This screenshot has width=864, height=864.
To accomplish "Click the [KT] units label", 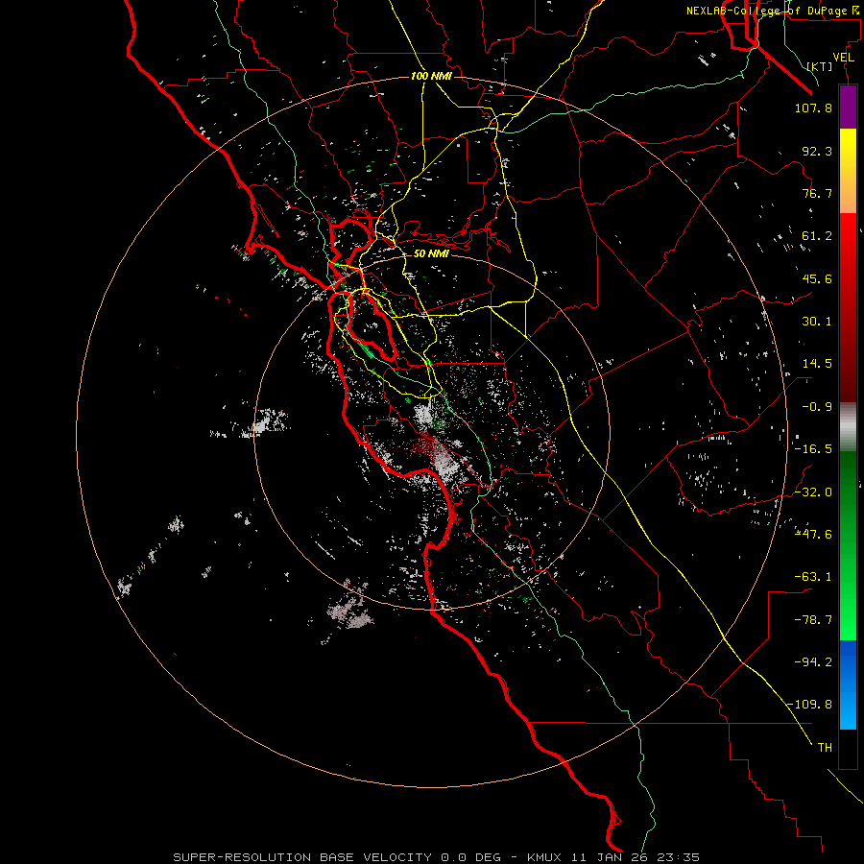I will [820, 66].
